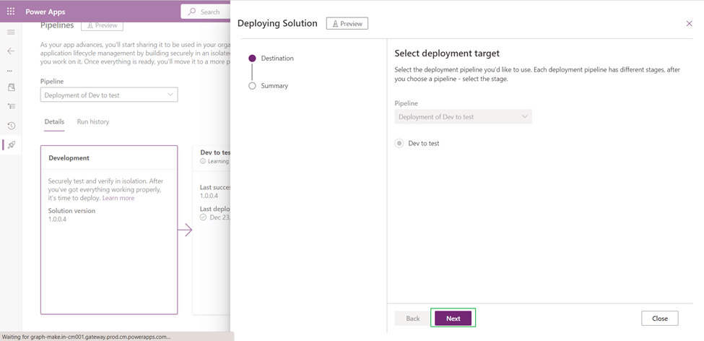Select the Details tab
704x341 pixels.
pyautogui.click(x=54, y=122)
